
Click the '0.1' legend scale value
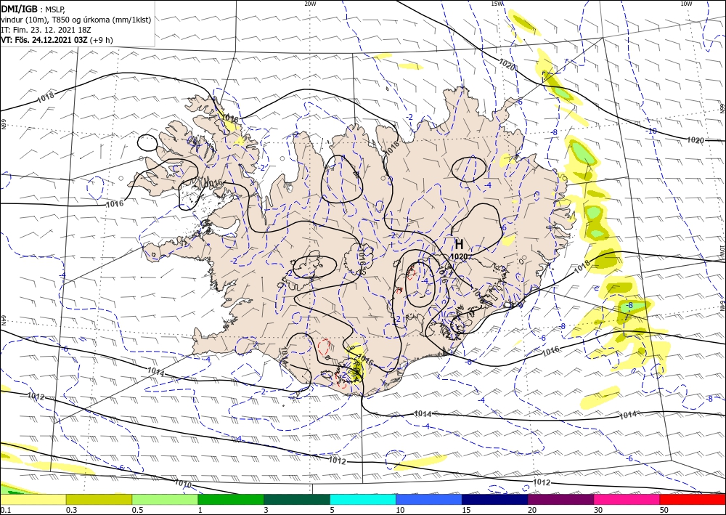[6, 510]
